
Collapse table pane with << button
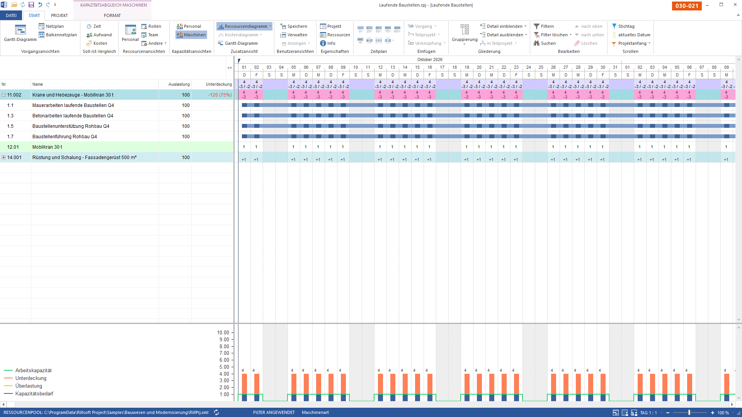230,68
